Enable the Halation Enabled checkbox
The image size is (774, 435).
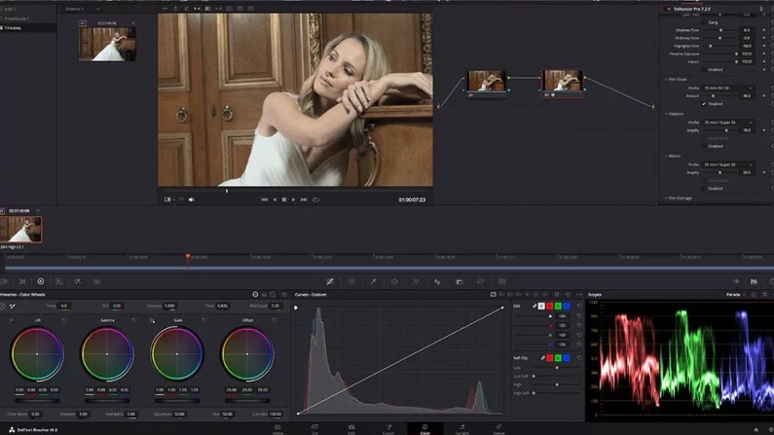(x=704, y=146)
